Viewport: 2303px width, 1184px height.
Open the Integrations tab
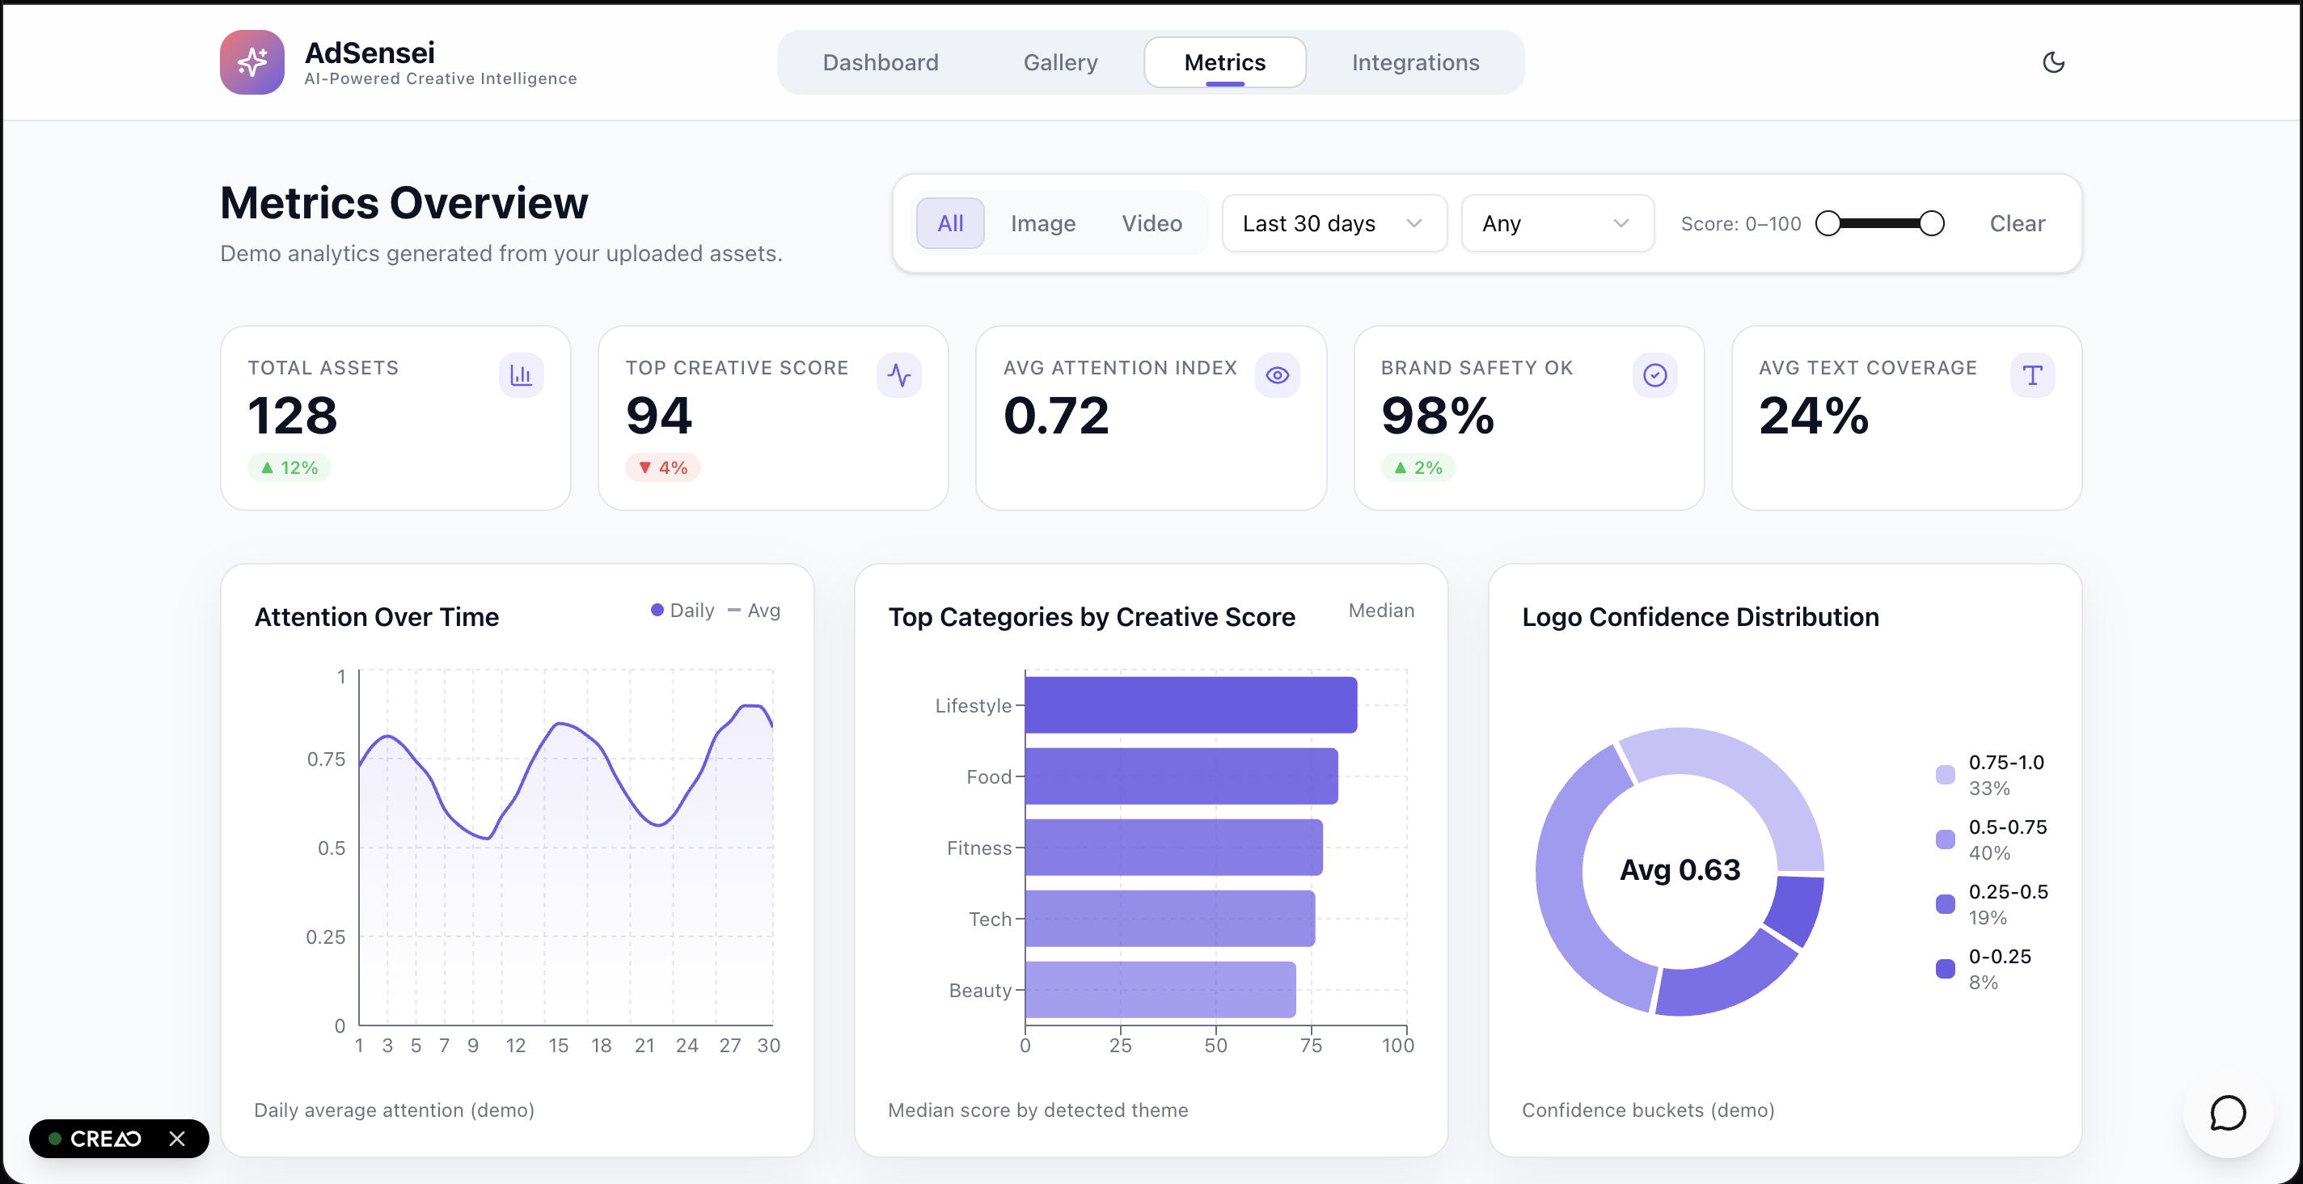pos(1414,62)
